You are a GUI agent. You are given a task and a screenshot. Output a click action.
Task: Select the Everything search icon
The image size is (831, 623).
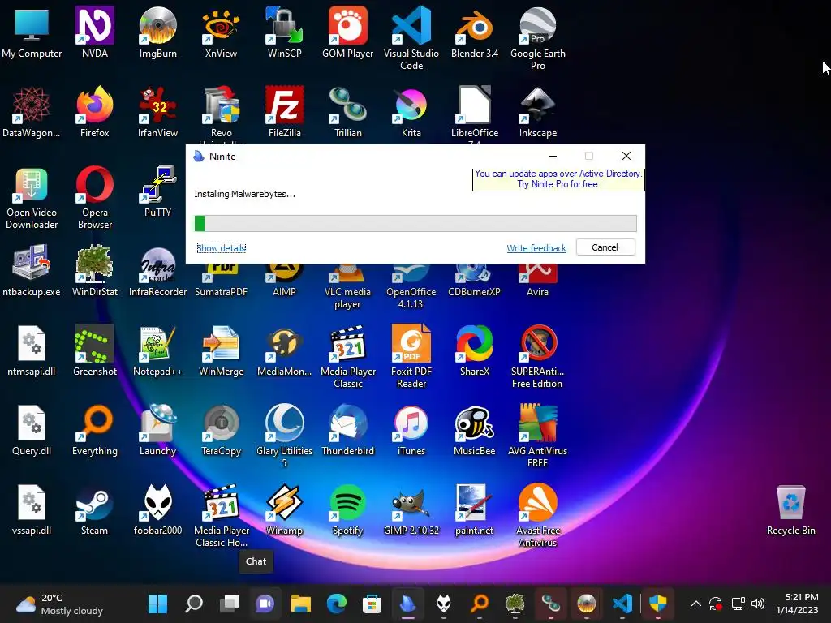[95, 430]
